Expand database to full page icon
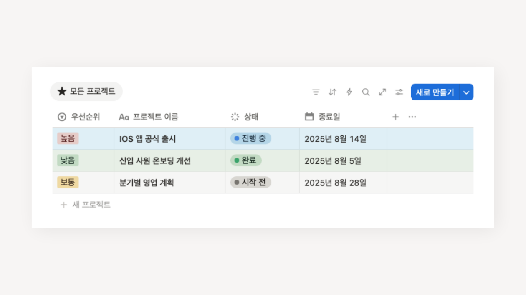 382,92
